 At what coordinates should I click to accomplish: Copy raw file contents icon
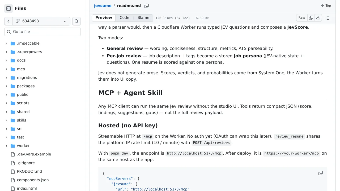[x=311, y=18]
